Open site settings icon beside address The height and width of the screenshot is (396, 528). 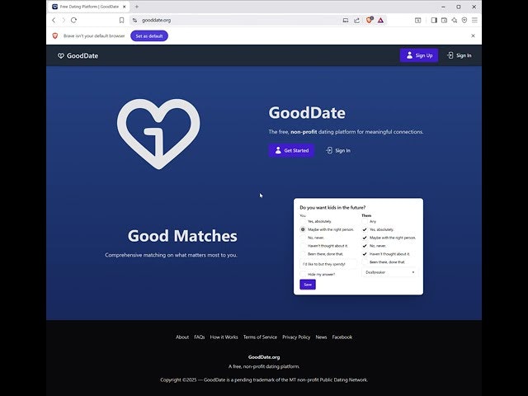[134, 20]
